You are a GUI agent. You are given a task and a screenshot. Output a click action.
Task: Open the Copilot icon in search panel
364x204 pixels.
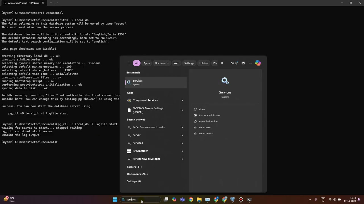pyautogui.click(x=258, y=63)
